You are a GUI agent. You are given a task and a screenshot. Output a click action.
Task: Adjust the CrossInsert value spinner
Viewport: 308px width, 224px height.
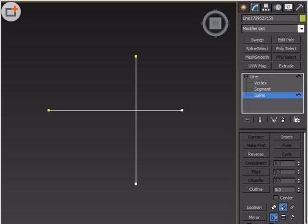click(x=299, y=163)
